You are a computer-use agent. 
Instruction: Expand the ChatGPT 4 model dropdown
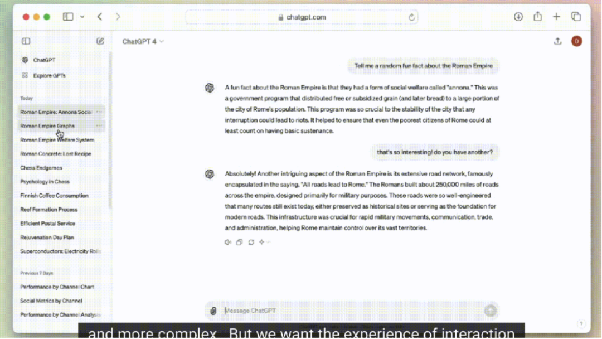(143, 41)
